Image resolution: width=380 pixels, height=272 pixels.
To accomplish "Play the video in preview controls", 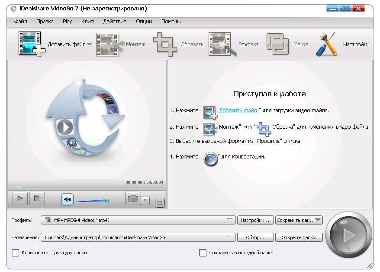I will tap(19, 199).
